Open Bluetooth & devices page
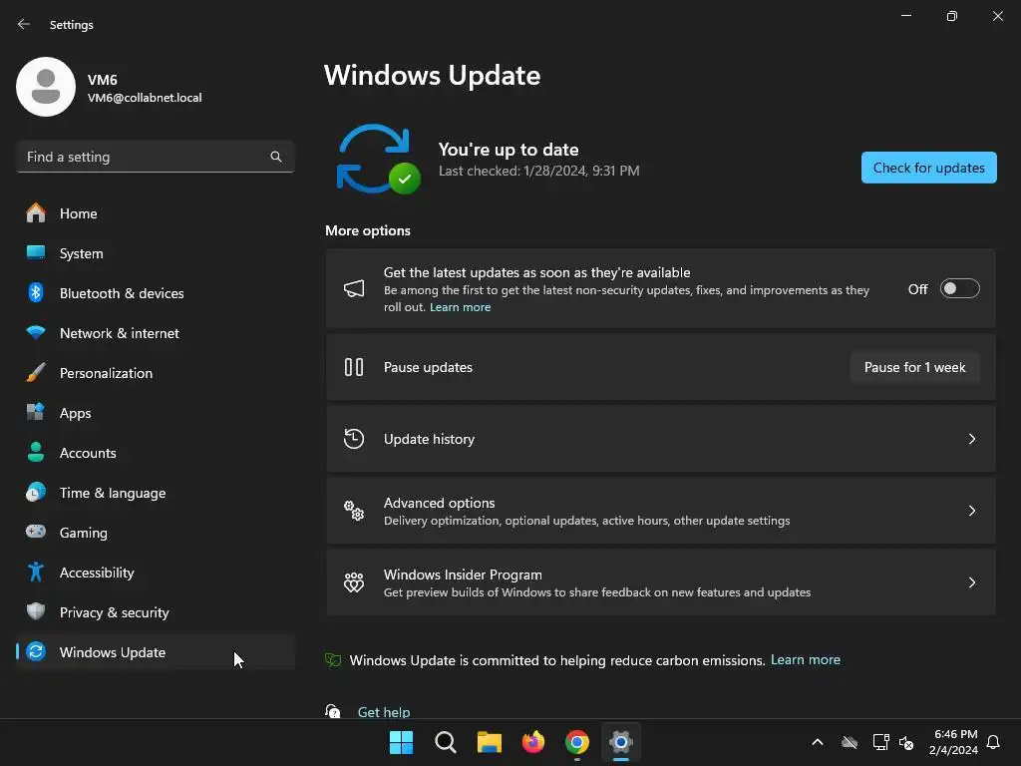 pyautogui.click(x=156, y=293)
